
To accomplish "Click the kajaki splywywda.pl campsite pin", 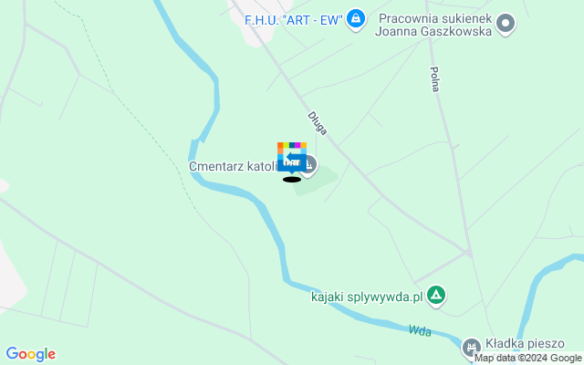I will [436, 296].
